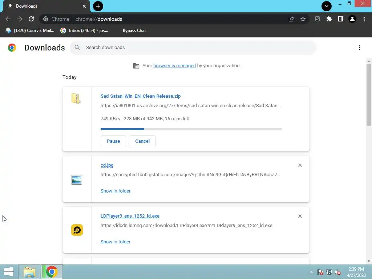Viewport: 372px width, 279px height.
Task: Show LDPlayer9 exe in folder
Action: (x=116, y=242)
